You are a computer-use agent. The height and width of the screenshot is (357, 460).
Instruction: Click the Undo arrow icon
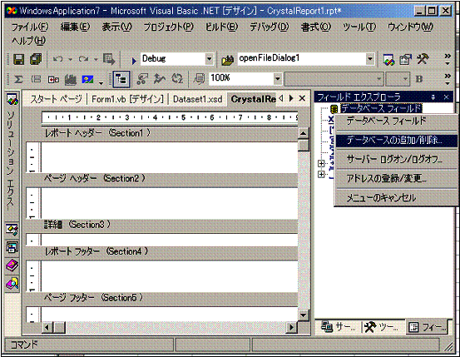pos(57,59)
